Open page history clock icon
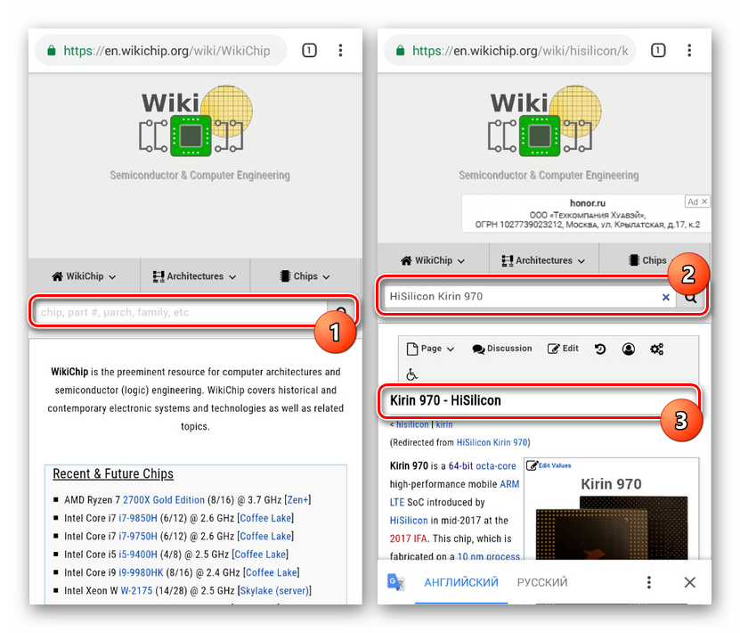 click(600, 349)
